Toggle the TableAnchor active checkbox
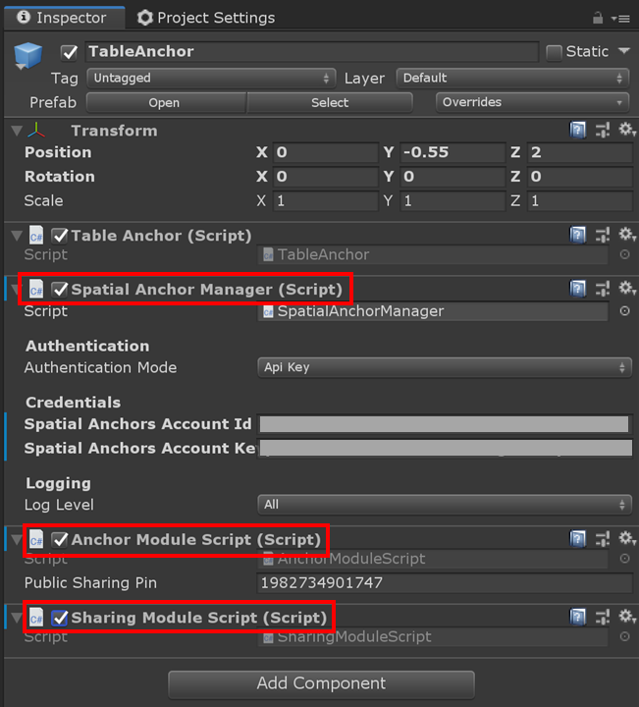Viewport: 639px width, 707px height. [69, 52]
